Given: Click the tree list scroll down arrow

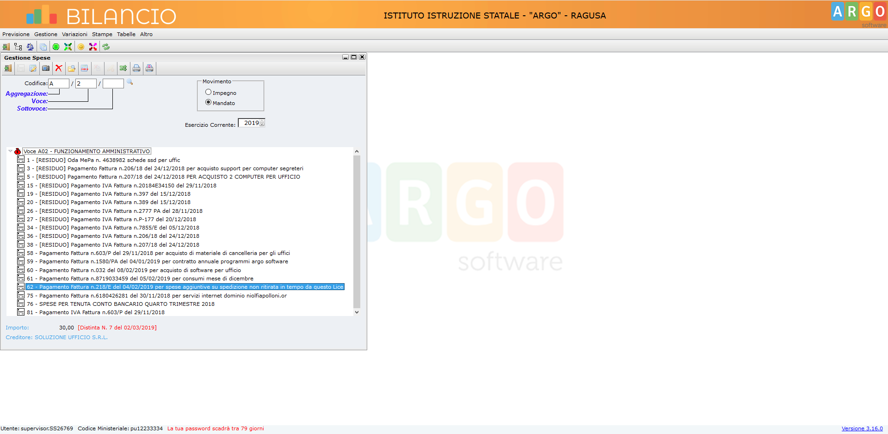Looking at the screenshot, I should tap(357, 312).
